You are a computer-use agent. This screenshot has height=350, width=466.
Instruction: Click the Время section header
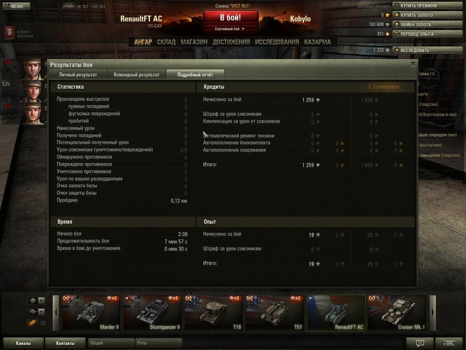tap(64, 222)
